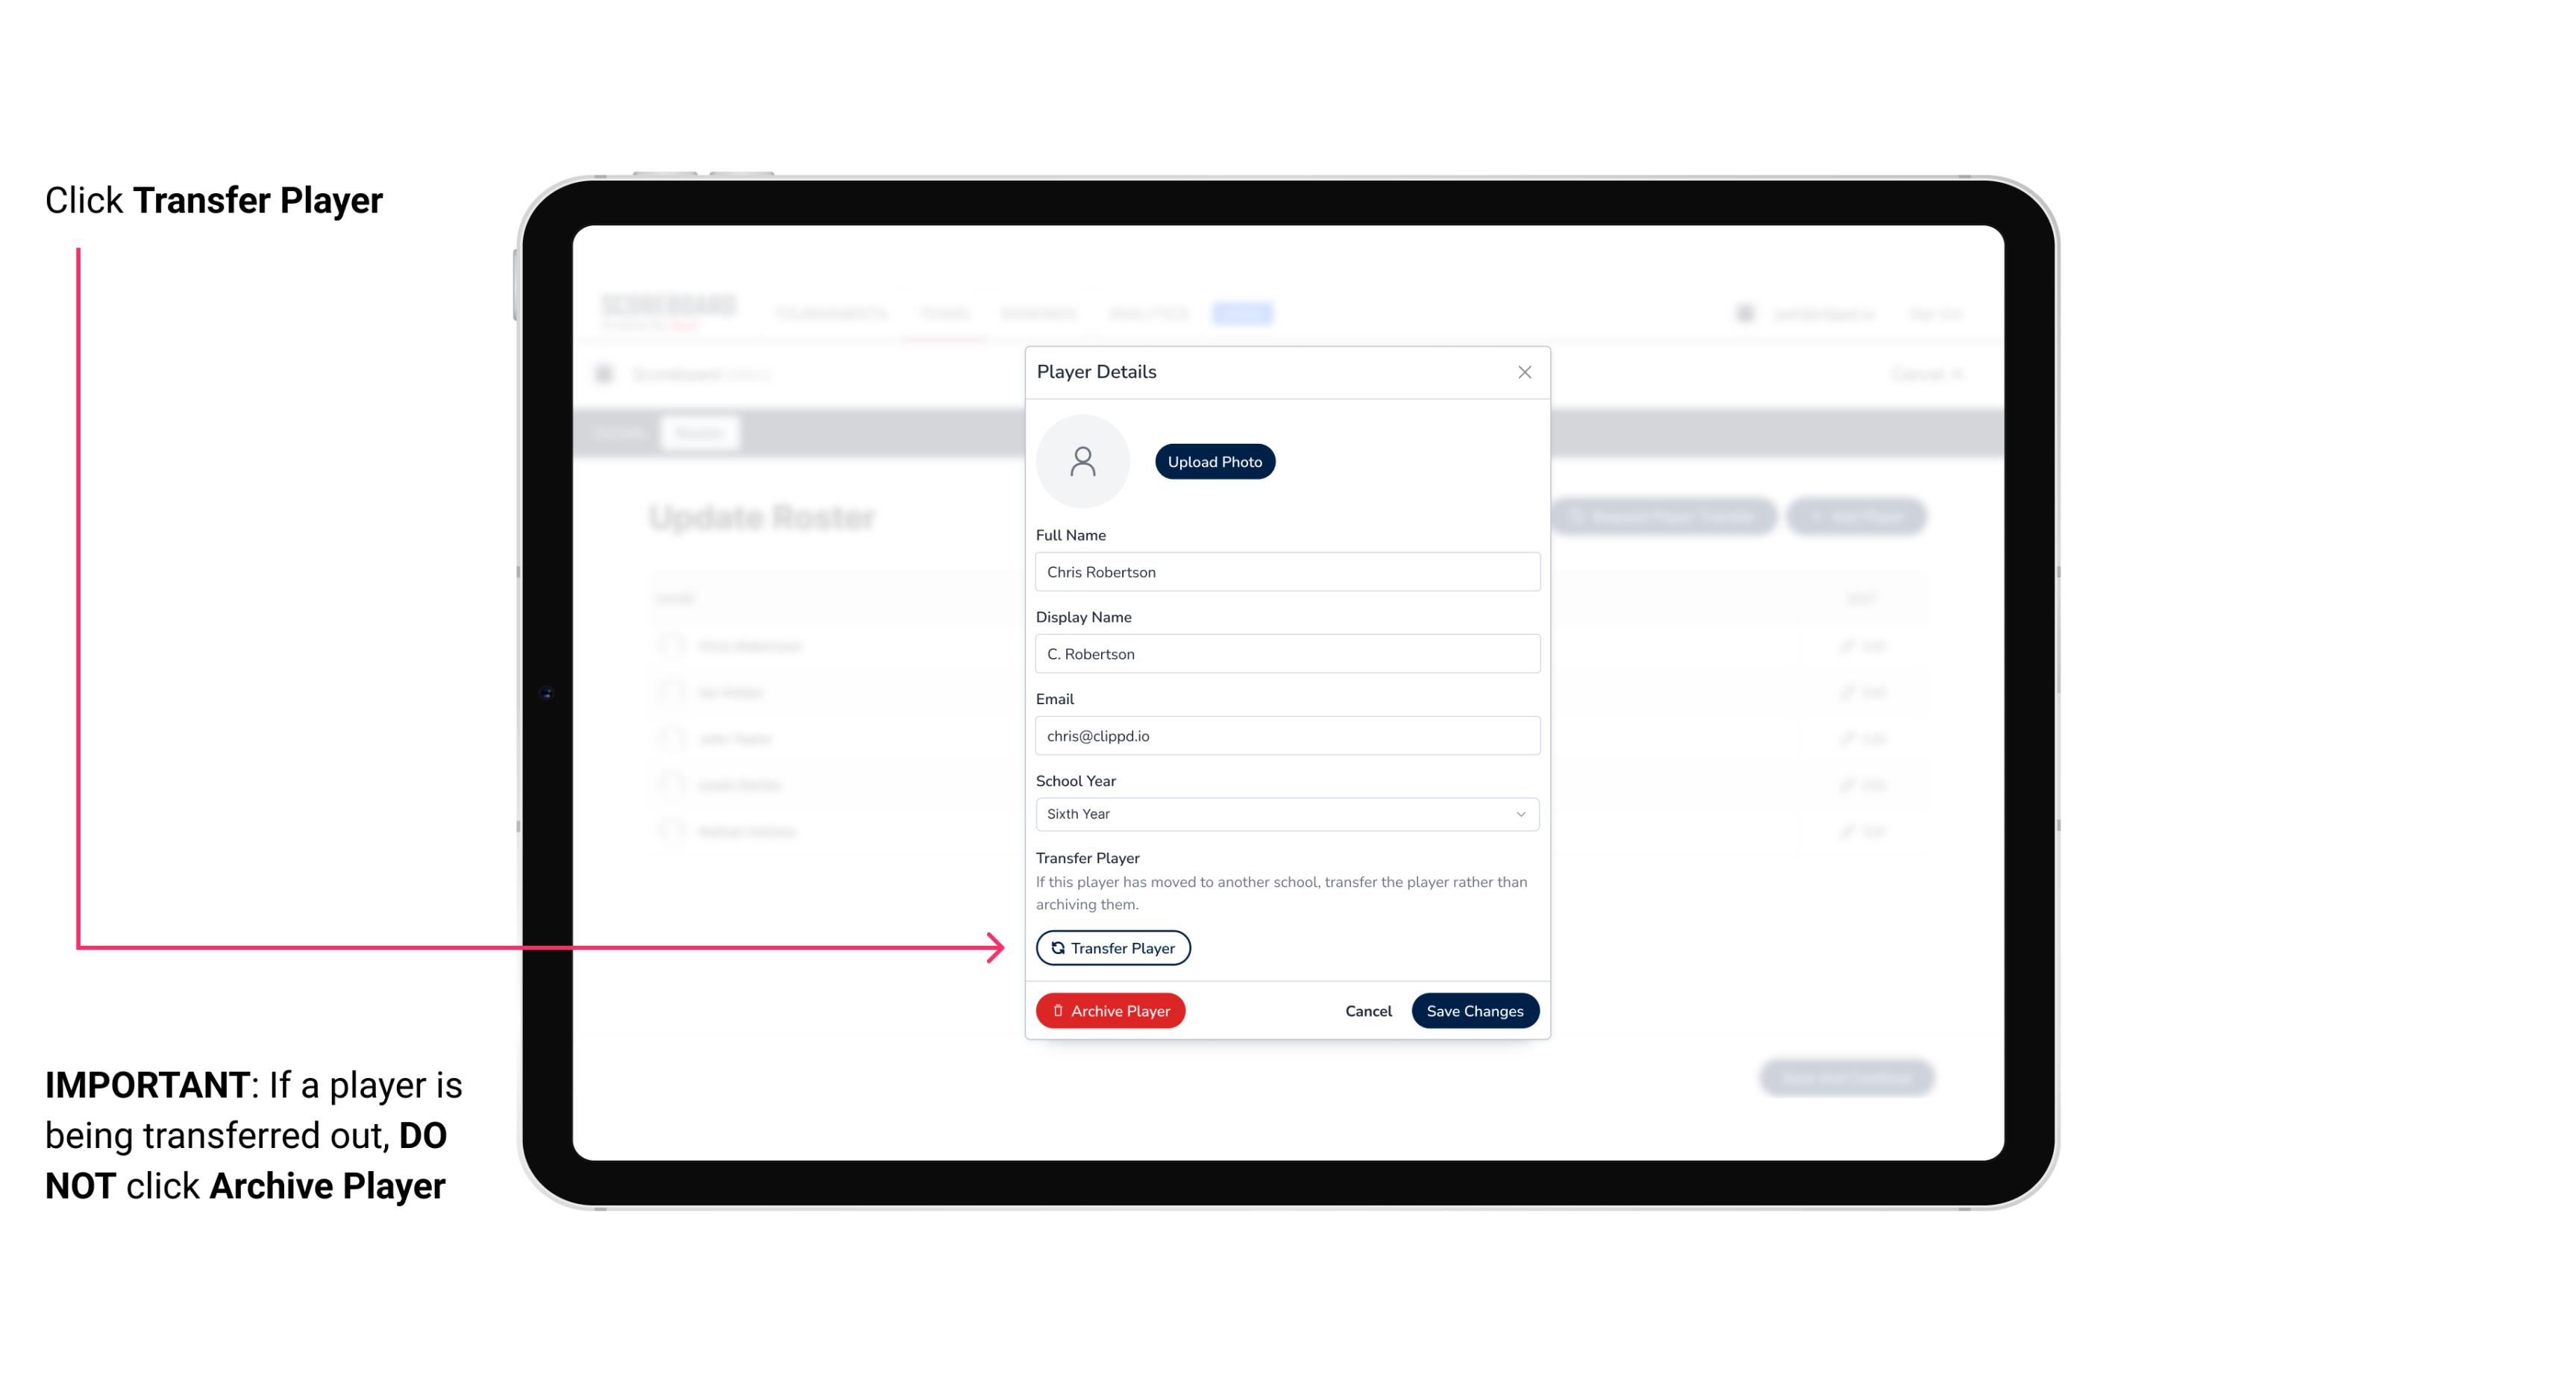The width and height of the screenshot is (2576, 1386).
Task: Select the highlighted active nav tab
Action: pyautogui.click(x=1241, y=313)
